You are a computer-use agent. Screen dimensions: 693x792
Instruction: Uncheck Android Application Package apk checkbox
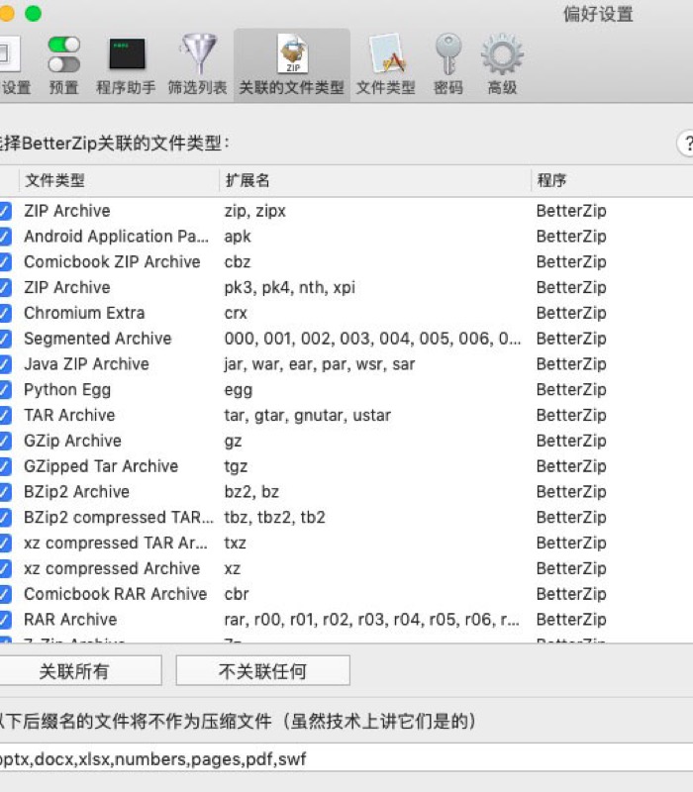pyautogui.click(x=5, y=237)
